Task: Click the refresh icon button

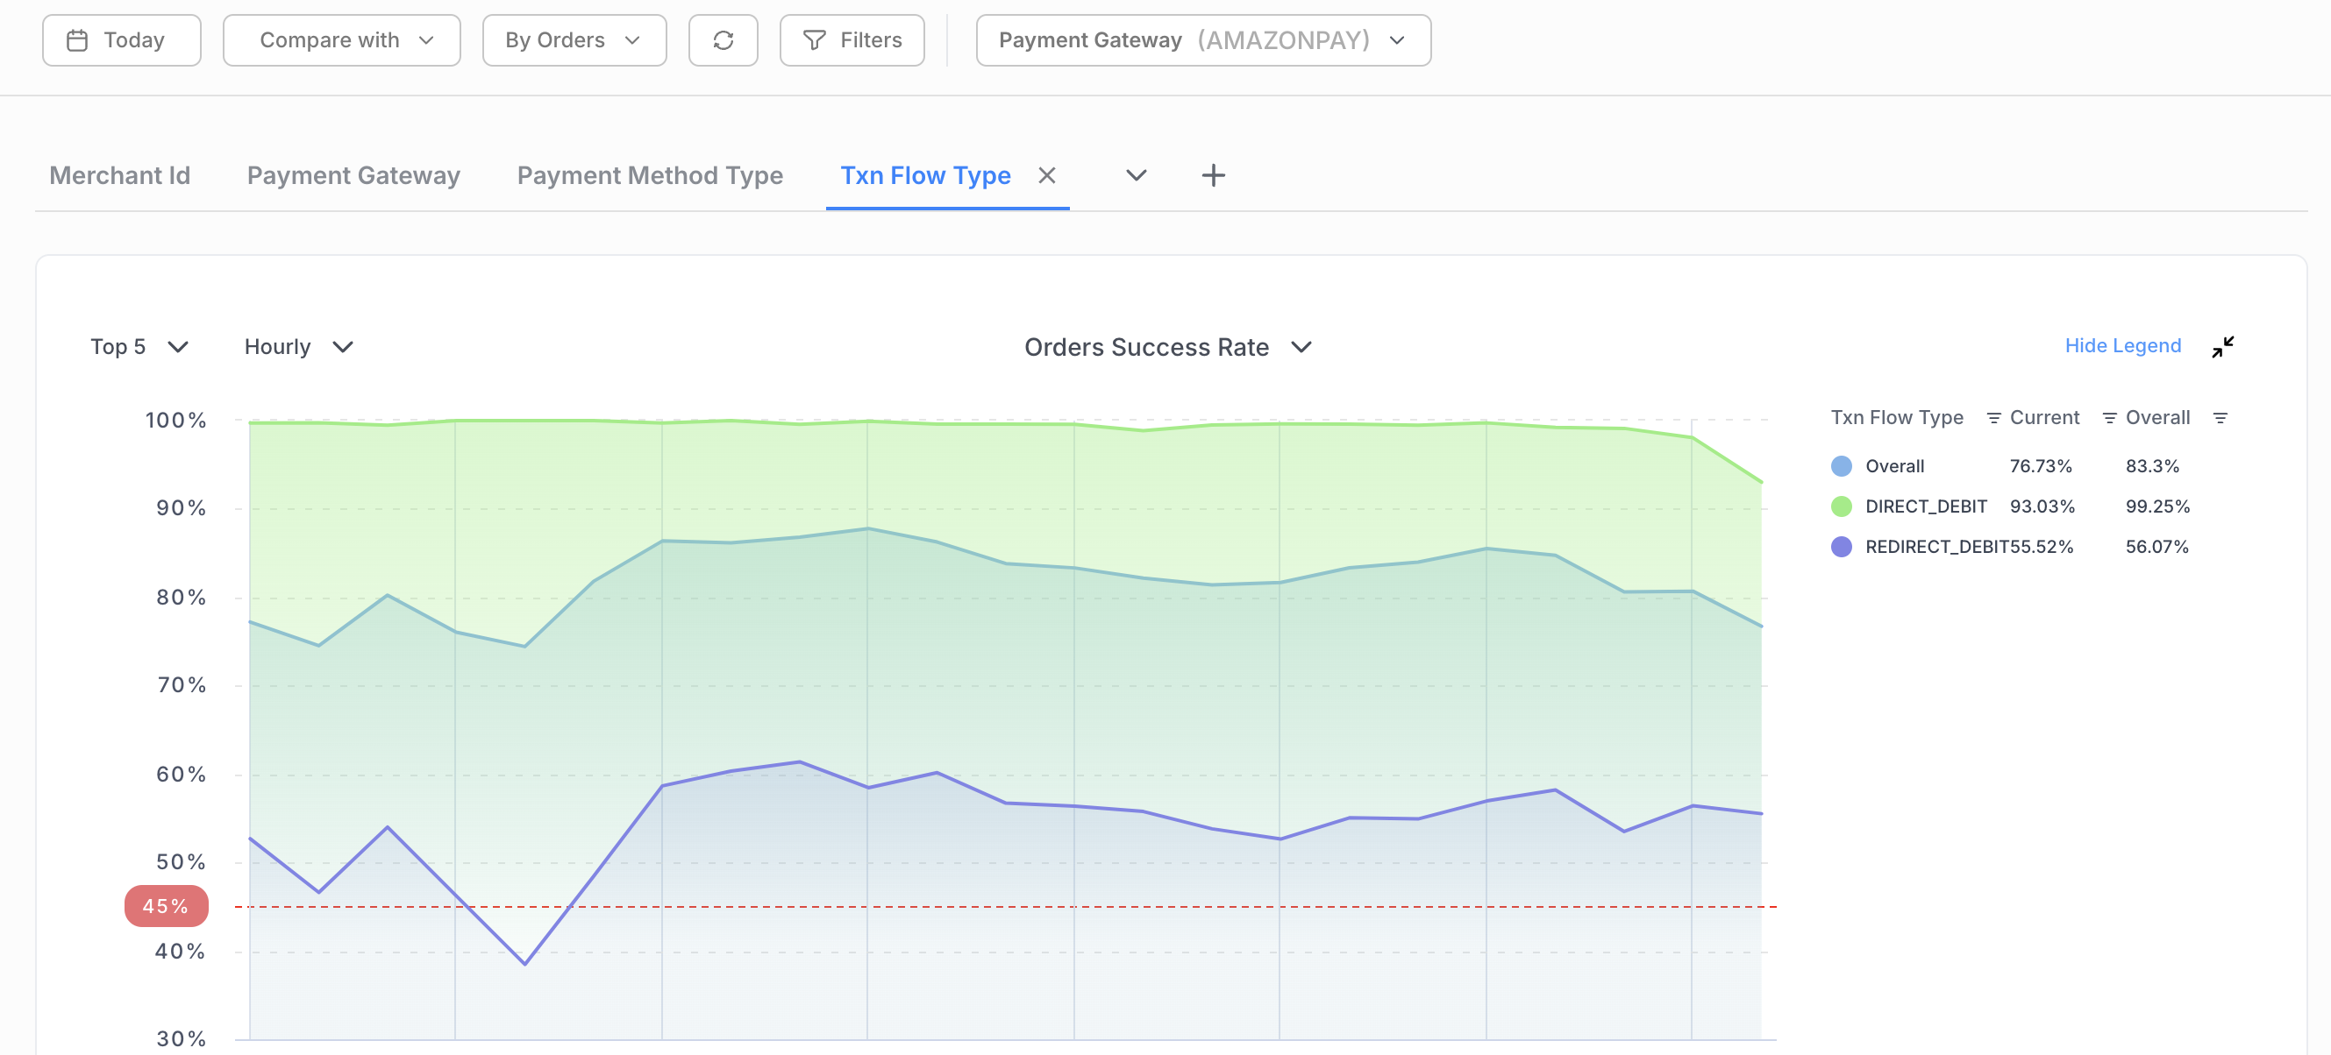Action: tap(722, 40)
